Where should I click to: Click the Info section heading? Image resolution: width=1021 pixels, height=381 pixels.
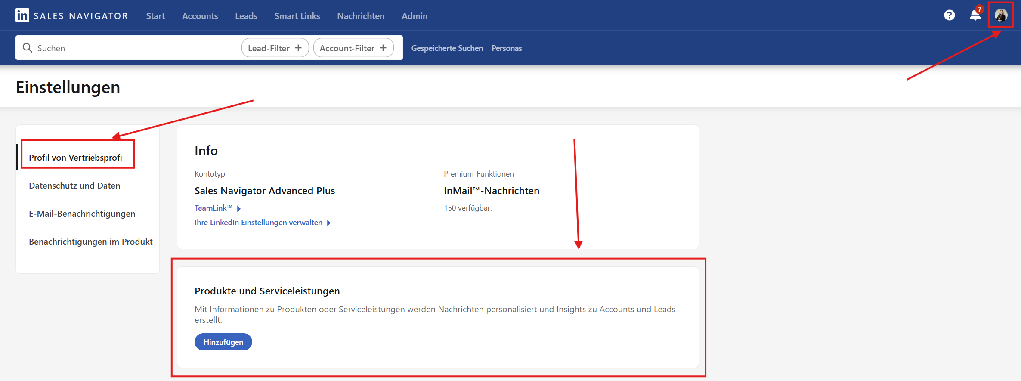[x=206, y=150]
